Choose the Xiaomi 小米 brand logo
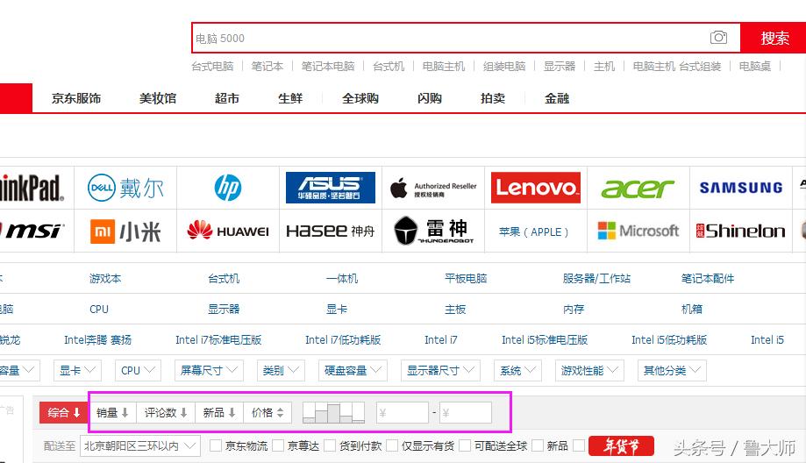This screenshot has width=806, height=463. click(x=125, y=231)
